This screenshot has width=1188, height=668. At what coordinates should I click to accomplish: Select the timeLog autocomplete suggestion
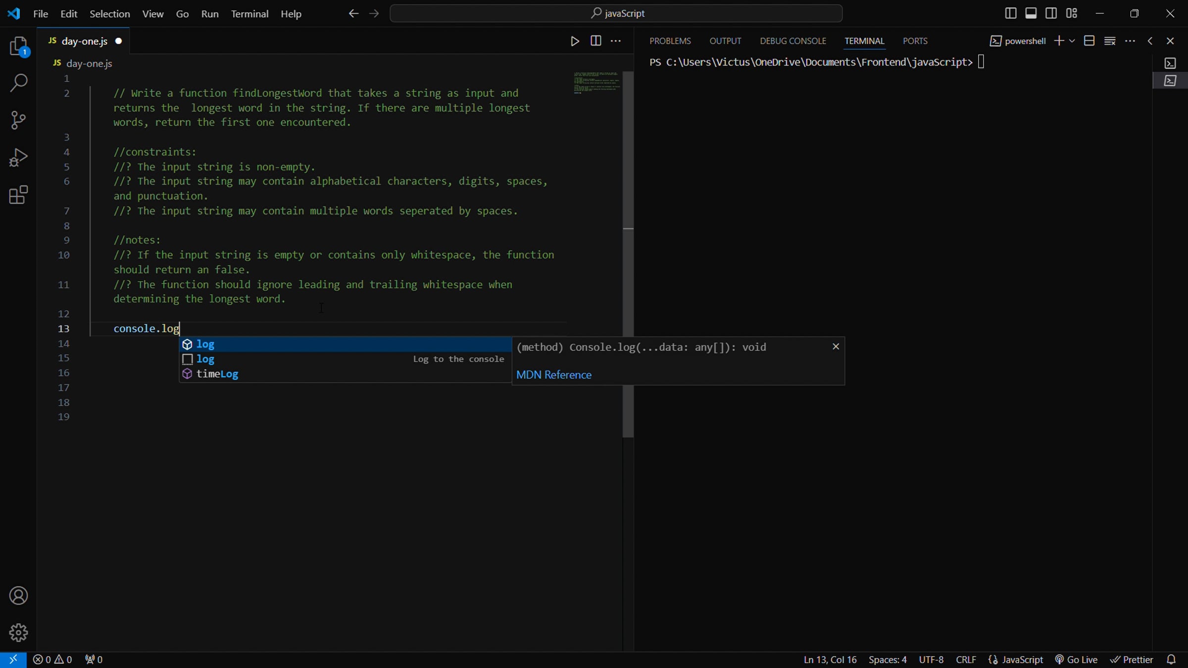(x=217, y=374)
